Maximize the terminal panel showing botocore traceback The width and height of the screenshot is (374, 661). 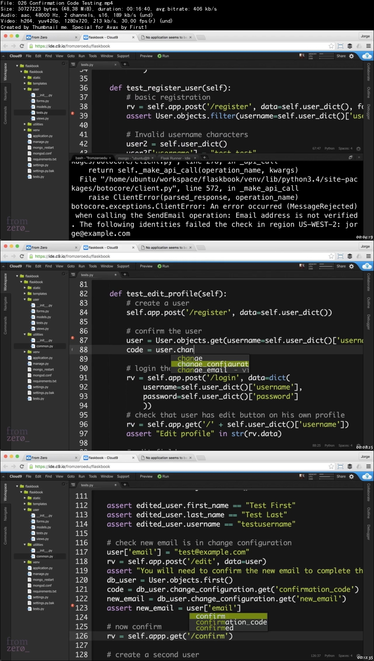pyautogui.click(x=351, y=157)
